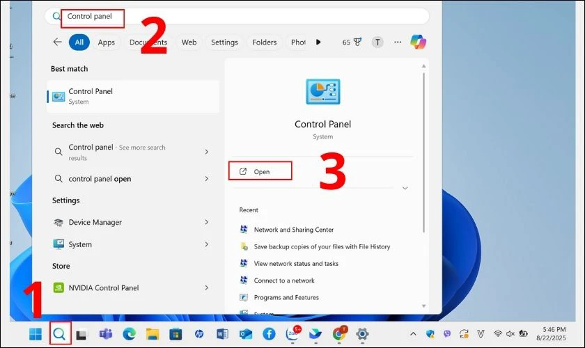Open Zalo from the taskbar
Screen dimensions: 585x348
[292, 333]
